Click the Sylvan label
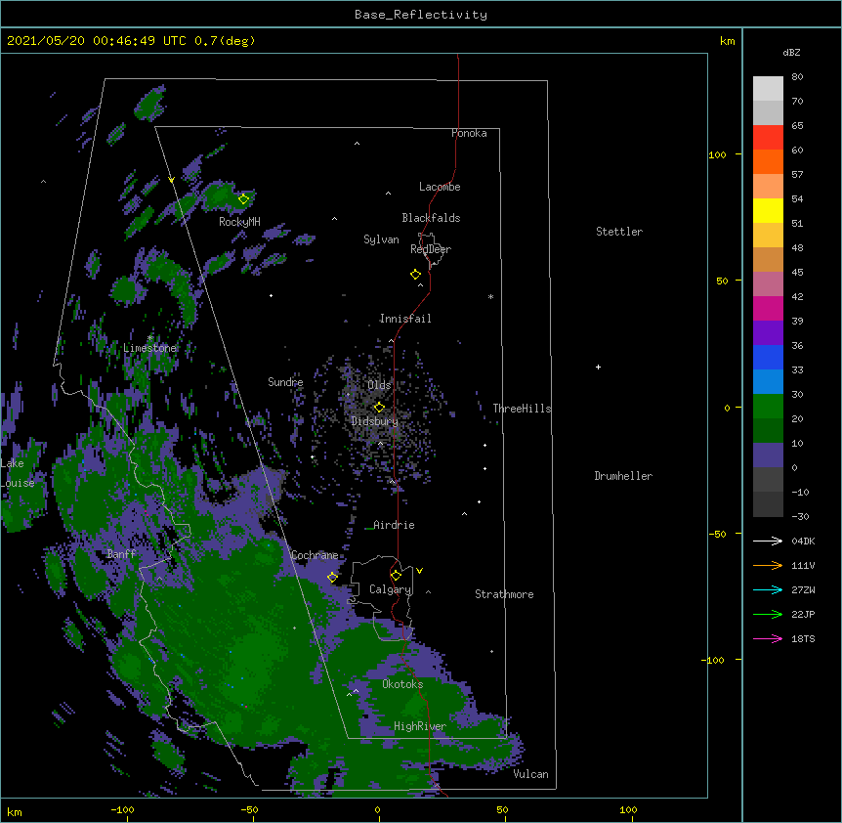The width and height of the screenshot is (842, 823). pyautogui.click(x=381, y=239)
